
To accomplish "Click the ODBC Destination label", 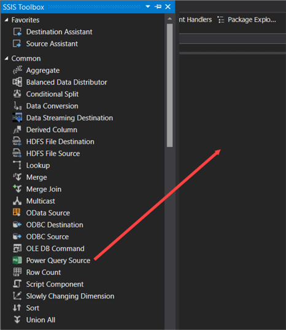I will pos(55,225).
